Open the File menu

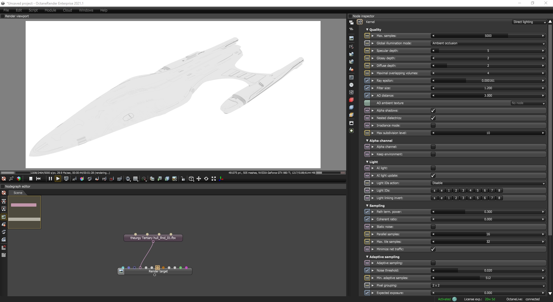6,10
